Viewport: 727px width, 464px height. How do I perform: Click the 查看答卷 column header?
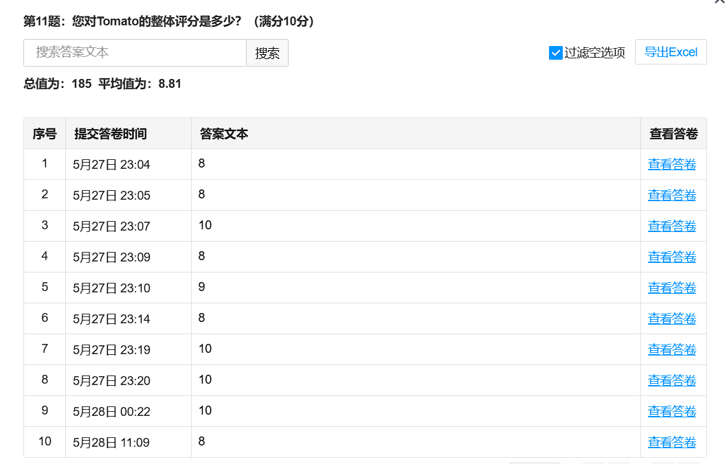pyautogui.click(x=673, y=134)
